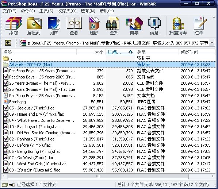The image size is (218, 189).
Task: Click the address bar archive path field
Action: click(x=114, y=43)
